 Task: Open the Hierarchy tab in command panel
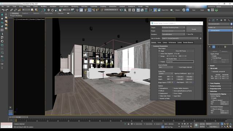pyautogui.click(x=217, y=20)
